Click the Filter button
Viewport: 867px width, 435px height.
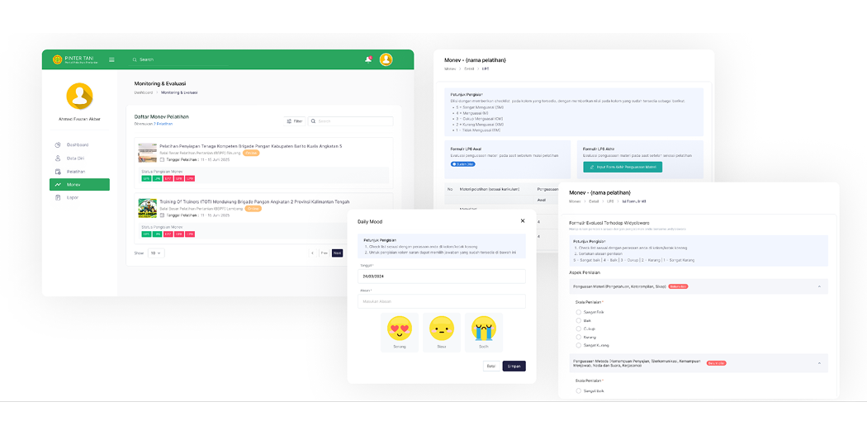(x=294, y=121)
